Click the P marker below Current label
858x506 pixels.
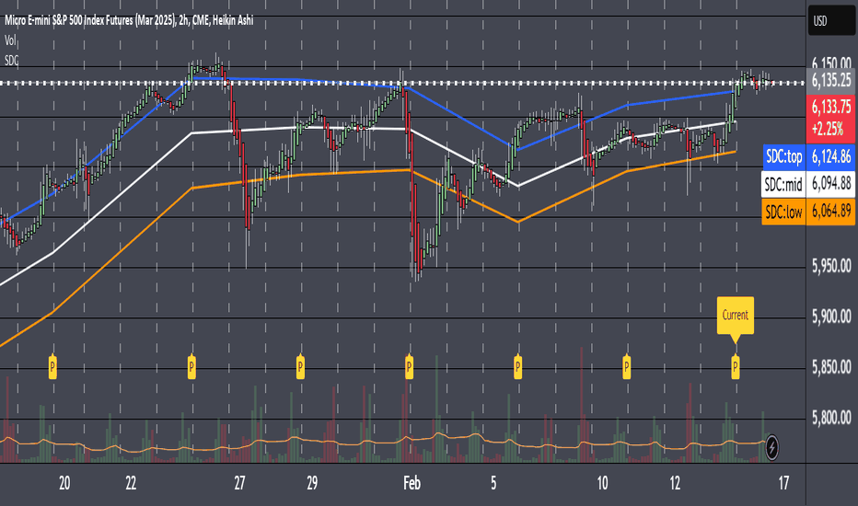click(x=736, y=366)
